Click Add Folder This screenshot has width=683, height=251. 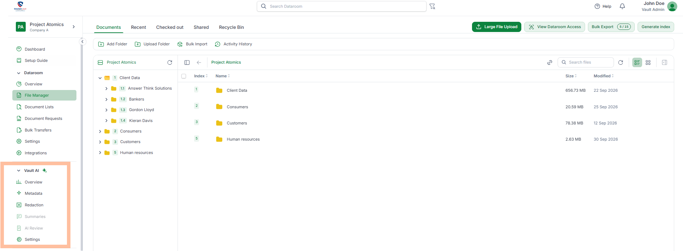click(113, 44)
